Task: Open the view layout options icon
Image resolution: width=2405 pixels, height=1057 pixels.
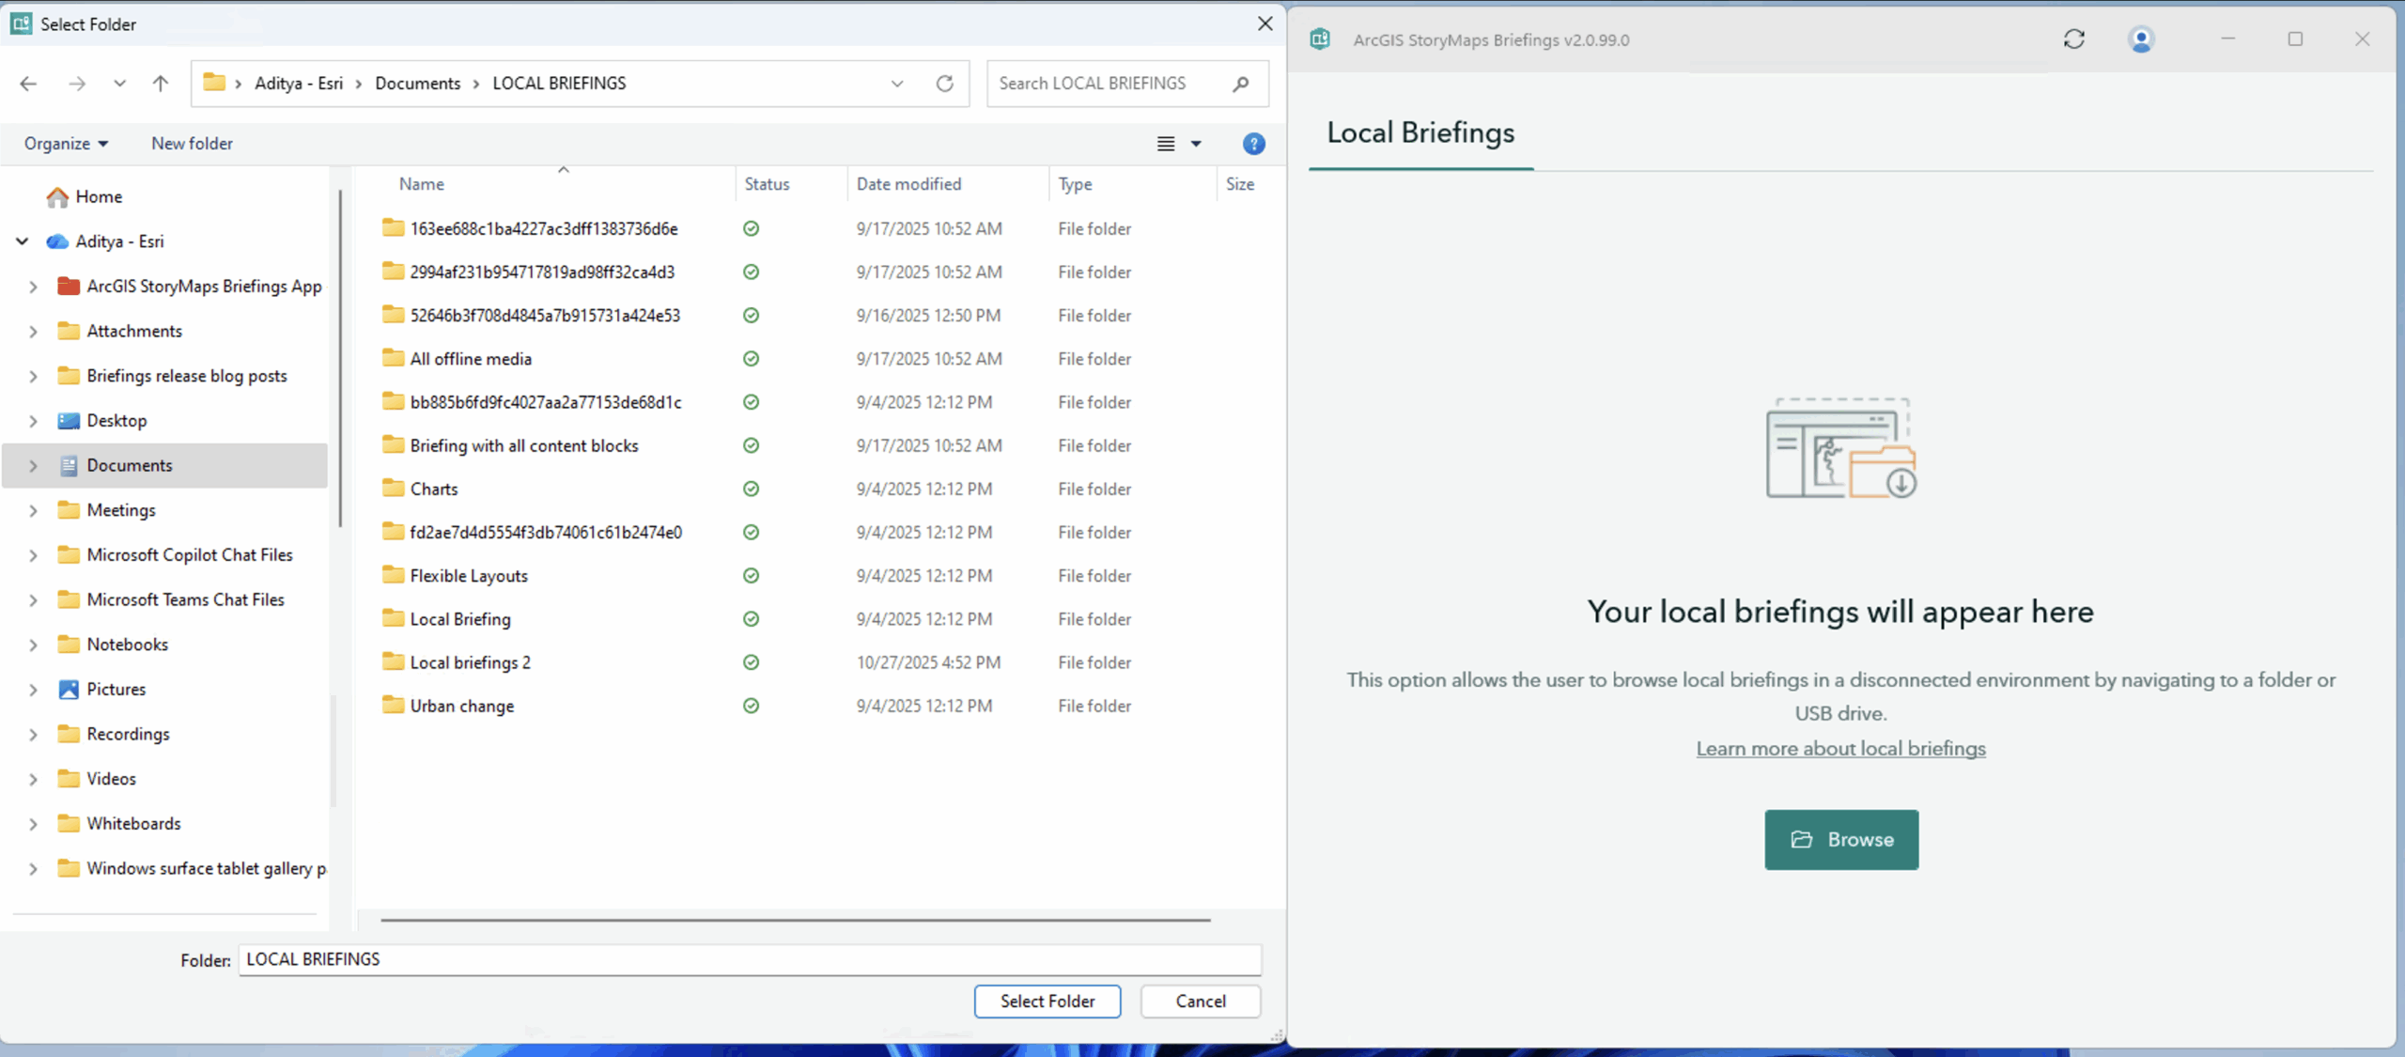Action: (1166, 144)
